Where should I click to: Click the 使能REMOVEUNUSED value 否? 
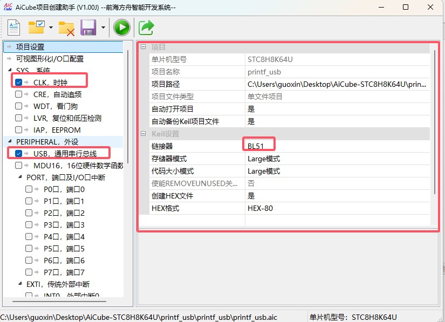(x=337, y=183)
